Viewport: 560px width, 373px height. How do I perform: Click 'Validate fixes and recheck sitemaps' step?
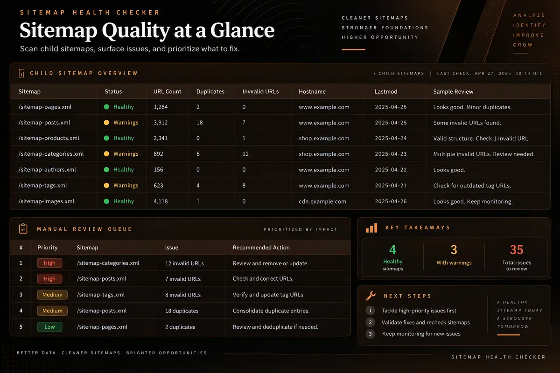[426, 322]
